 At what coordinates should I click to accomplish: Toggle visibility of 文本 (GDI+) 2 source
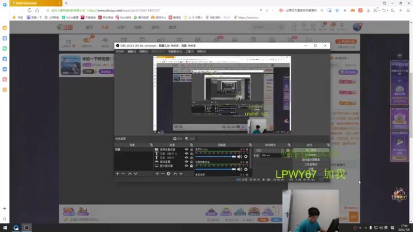coord(186,154)
